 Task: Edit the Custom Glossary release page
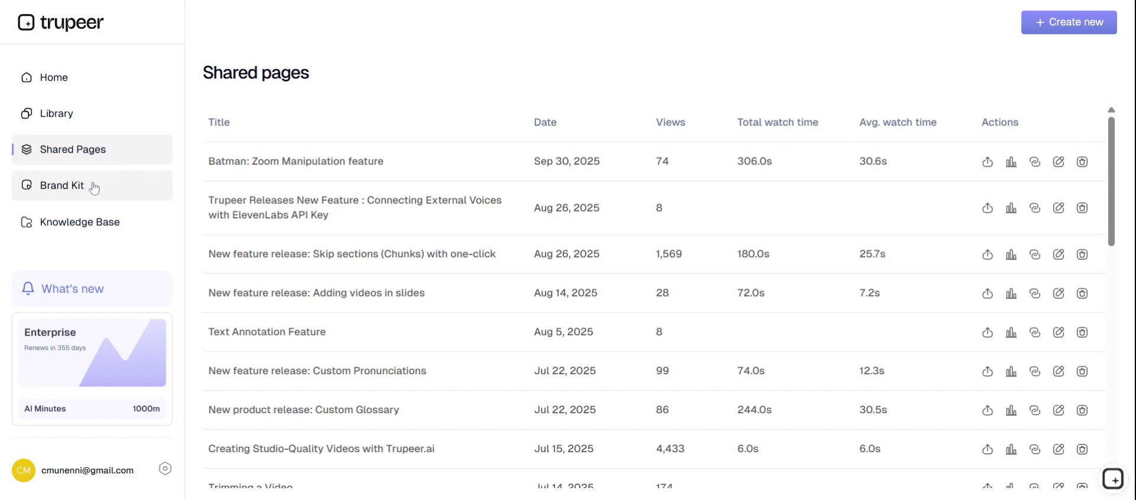[1058, 410]
